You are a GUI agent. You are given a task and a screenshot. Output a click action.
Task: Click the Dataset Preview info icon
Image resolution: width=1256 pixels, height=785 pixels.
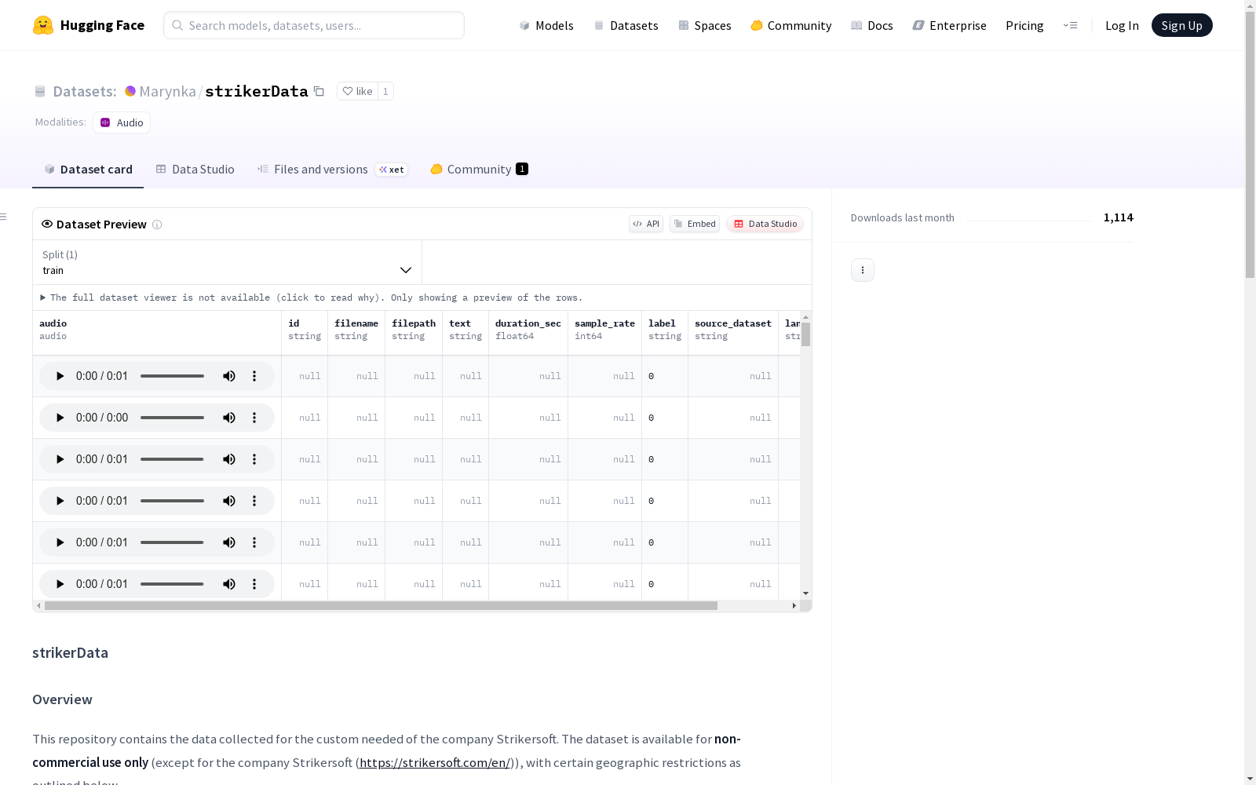coord(157,225)
